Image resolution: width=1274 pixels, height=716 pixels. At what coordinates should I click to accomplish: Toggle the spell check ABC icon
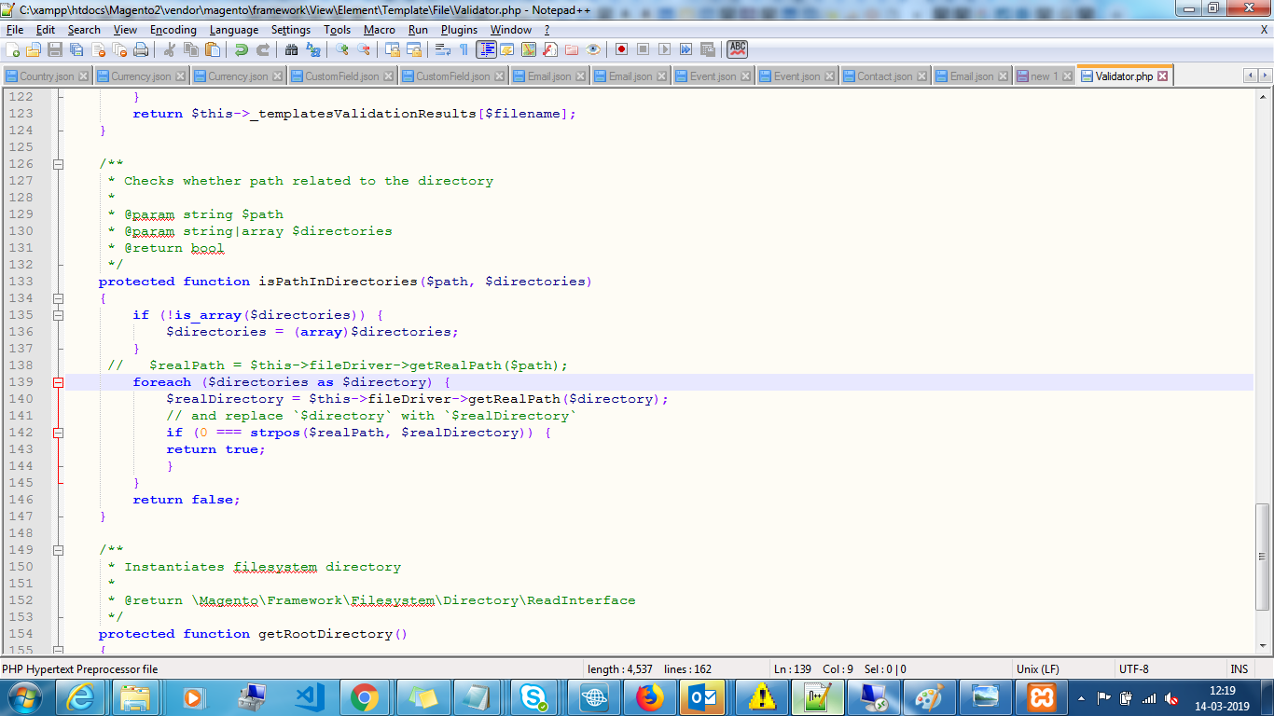737,49
